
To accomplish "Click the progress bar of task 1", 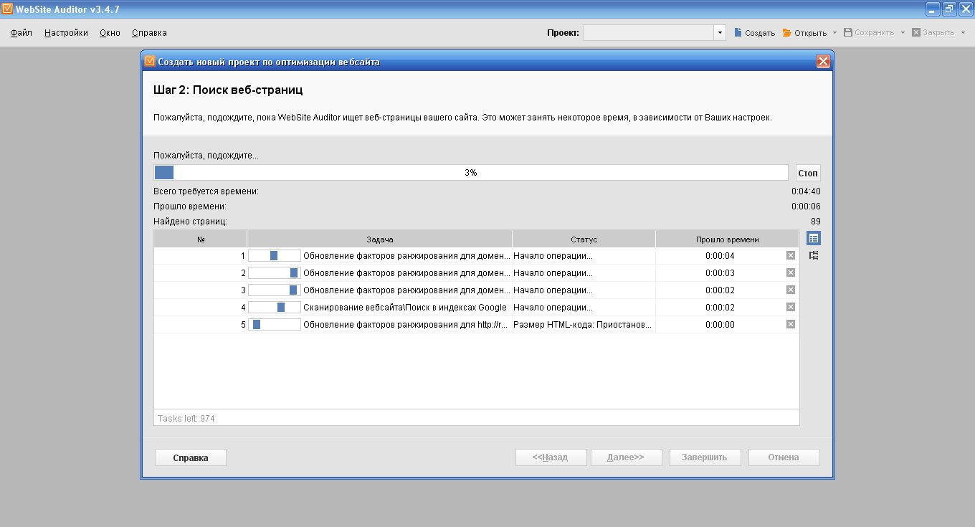I will click(275, 256).
